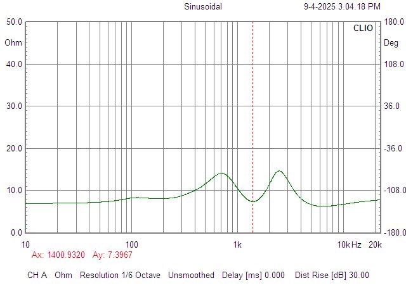The height and width of the screenshot is (304, 406).
Task: Click the Ay cursor readout 7.3967
Action: [x=112, y=255]
